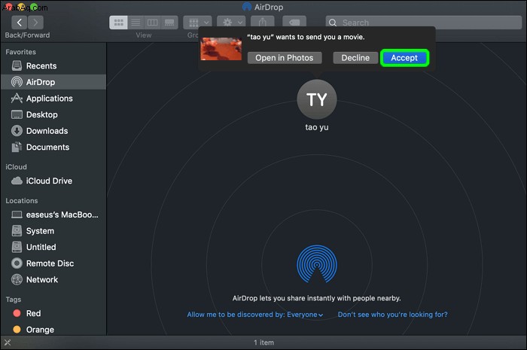Select the TY contact avatar
Screen dimensions: 527x350
(317, 99)
